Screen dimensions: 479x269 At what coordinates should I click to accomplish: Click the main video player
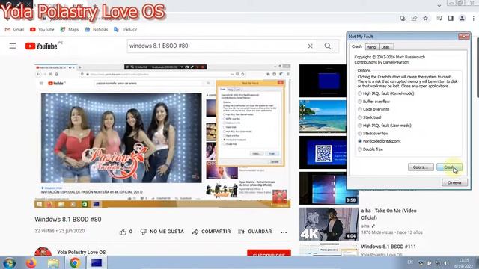tap(162, 136)
